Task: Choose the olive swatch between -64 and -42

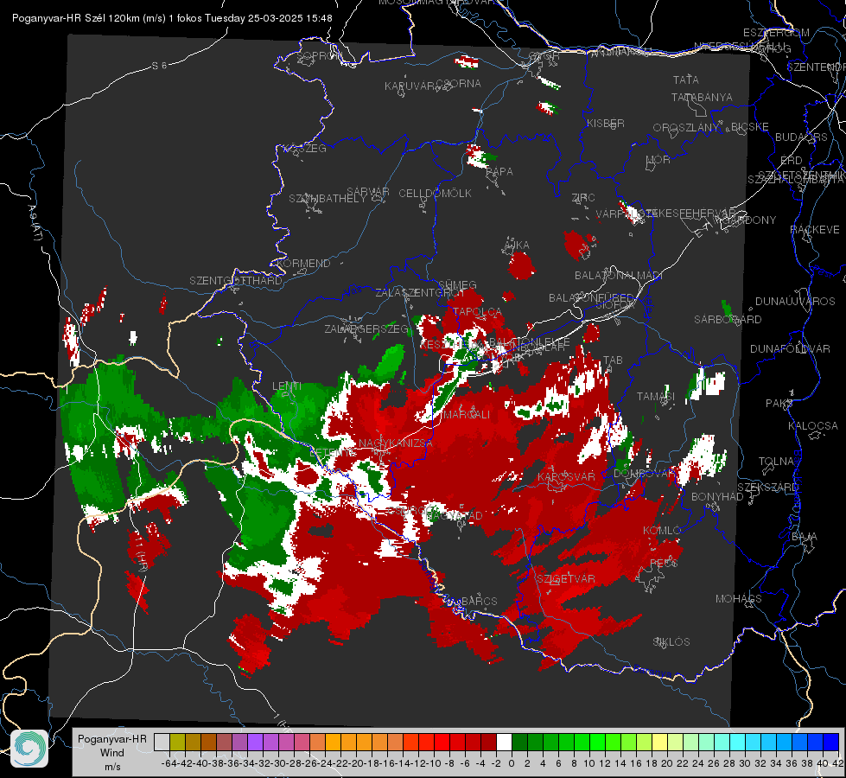Action: tap(177, 742)
